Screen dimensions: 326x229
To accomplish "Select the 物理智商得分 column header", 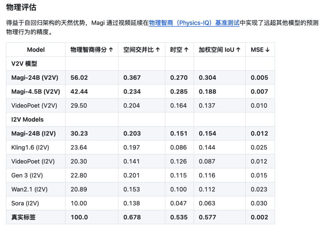I will point(92,50).
